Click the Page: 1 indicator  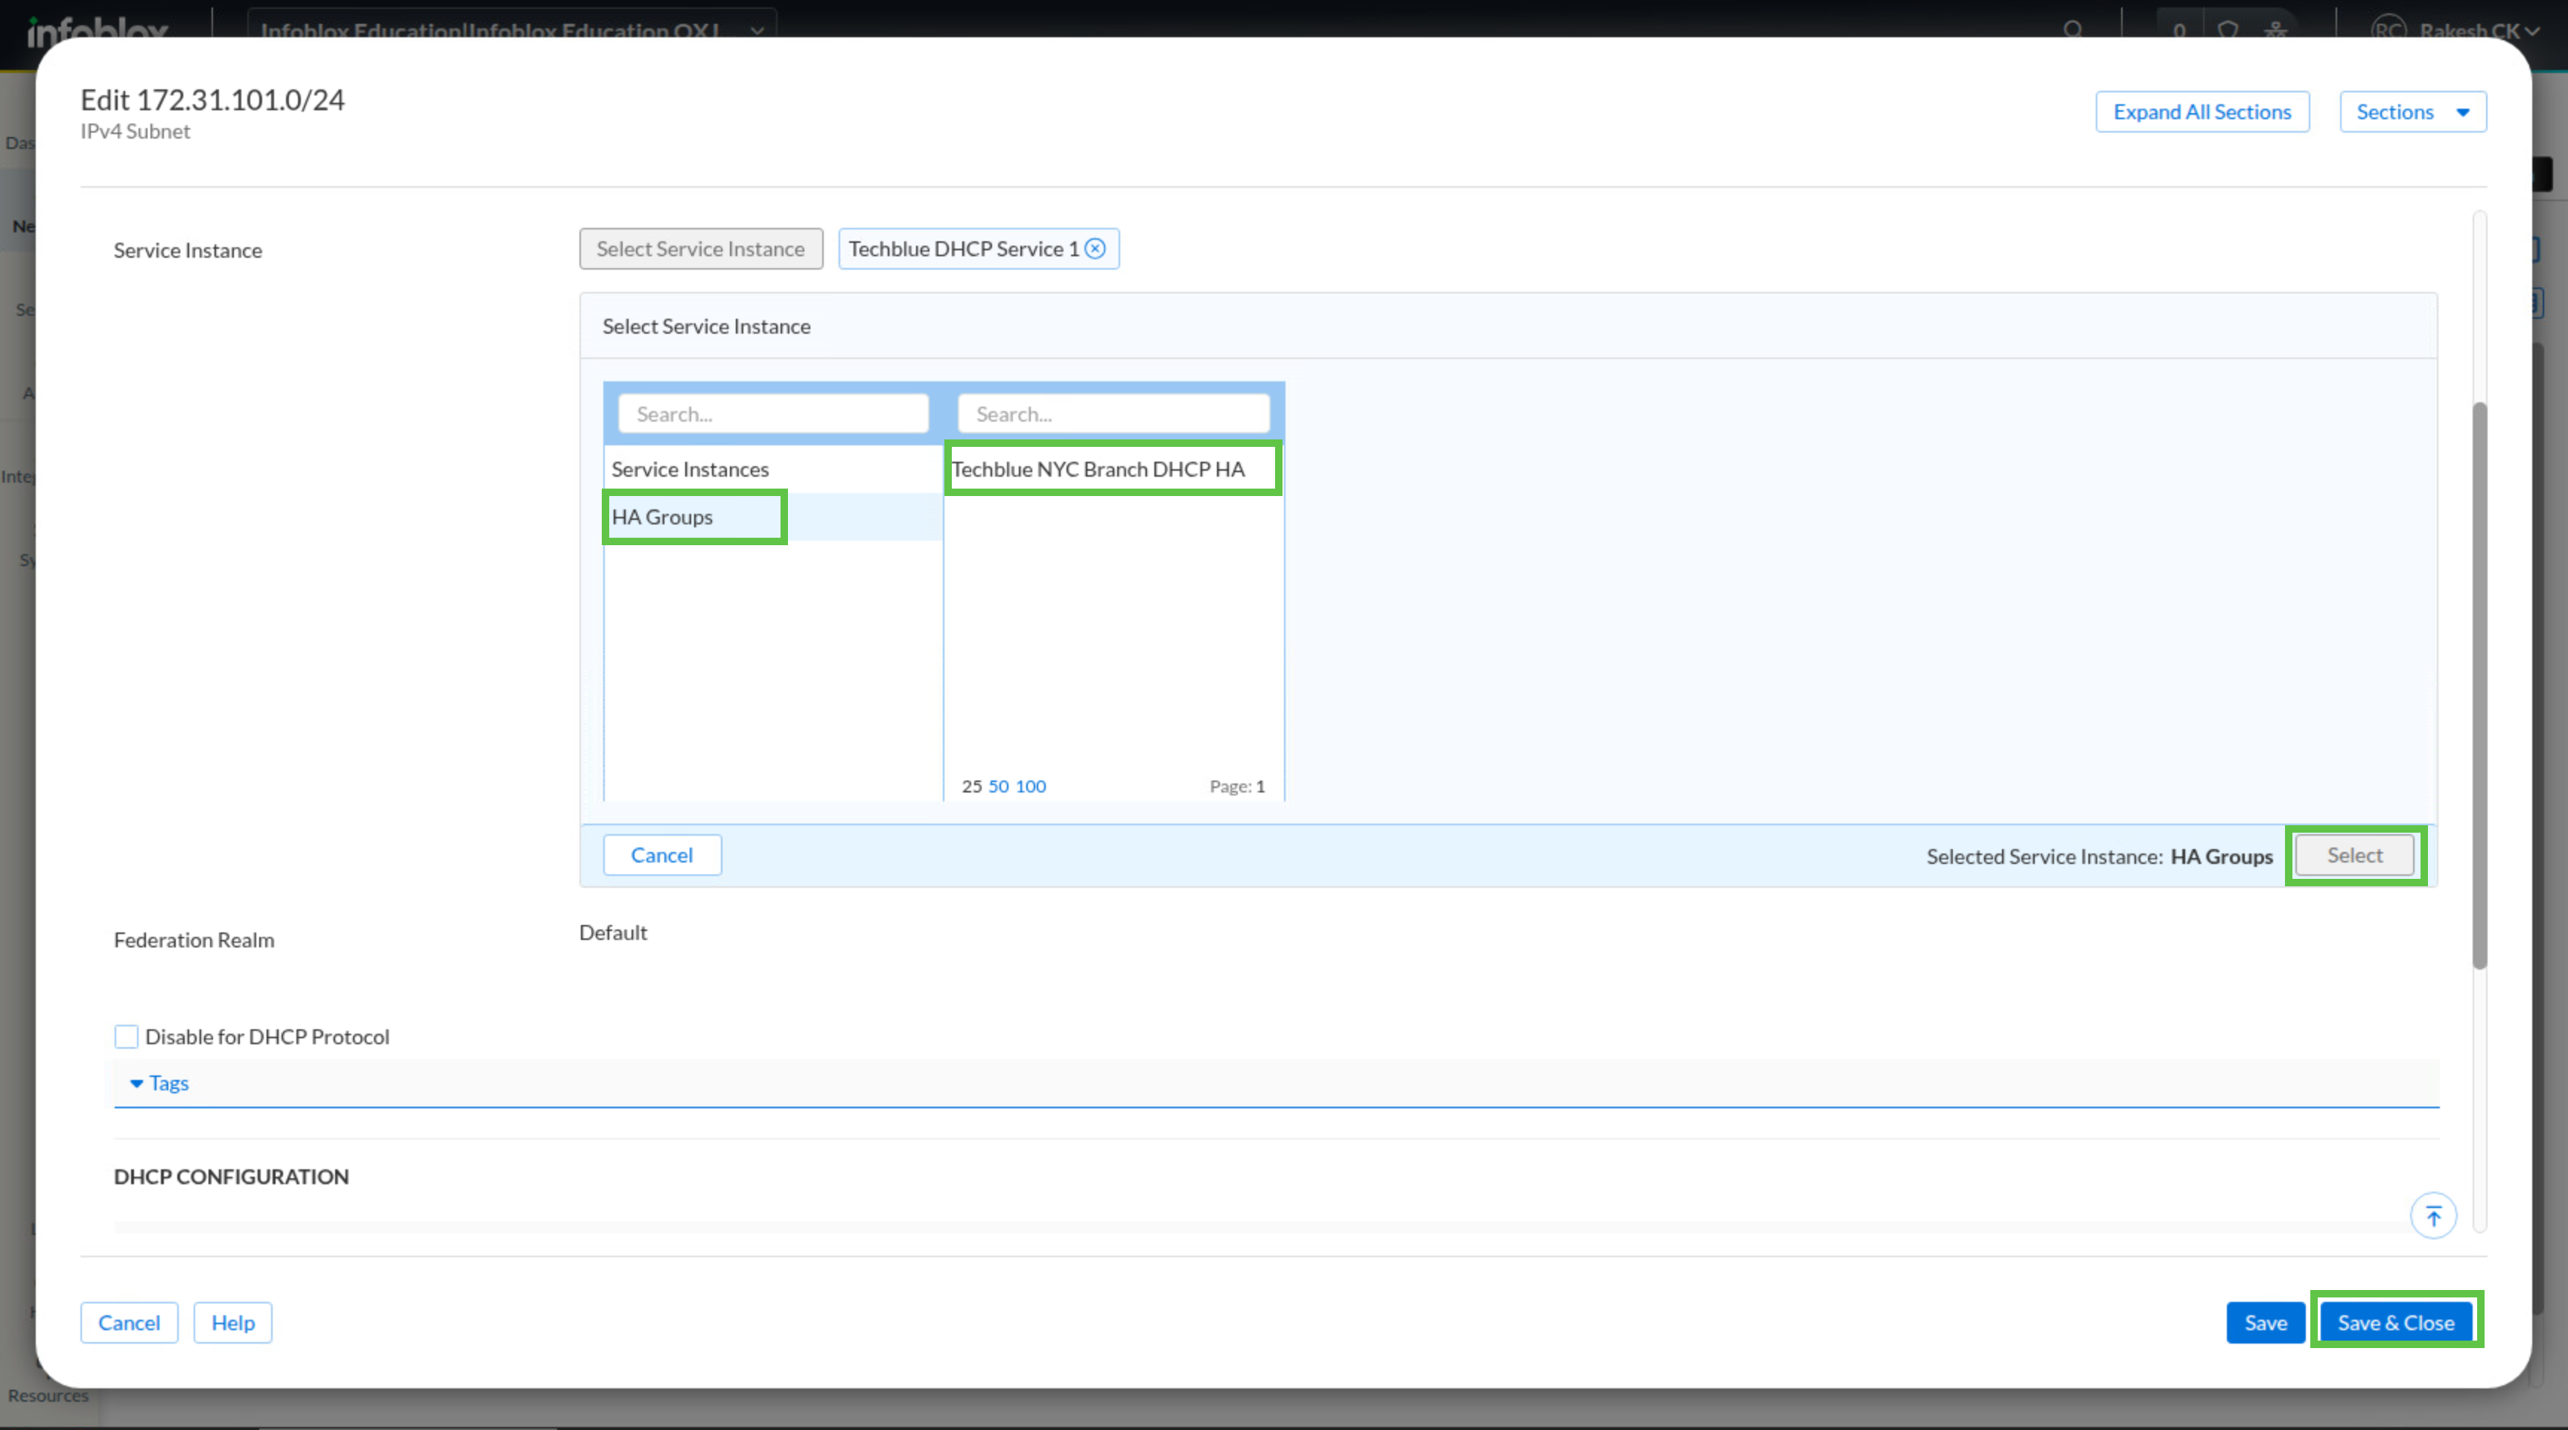(1237, 786)
